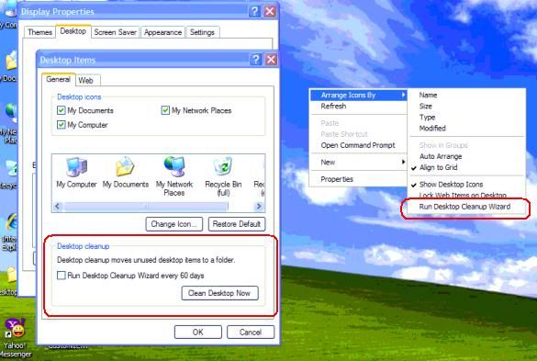Screen dimensions: 537x361
Task: Switch to Screen Saver tab
Action: (115, 32)
